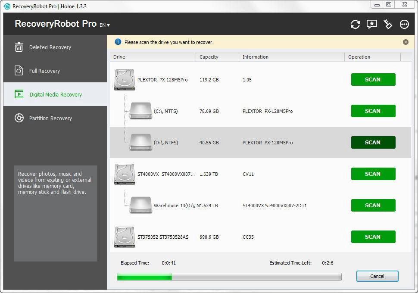Click the 40.55 GB capacity value
This screenshot has width=418, height=293.
click(x=209, y=143)
